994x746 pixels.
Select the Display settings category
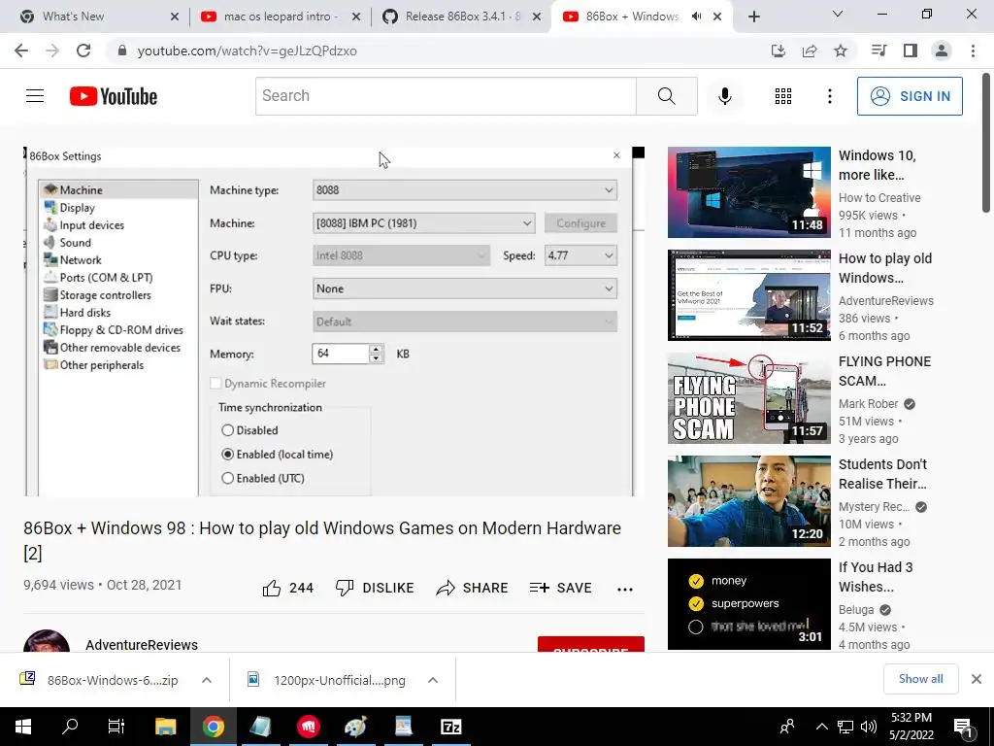pos(78,208)
